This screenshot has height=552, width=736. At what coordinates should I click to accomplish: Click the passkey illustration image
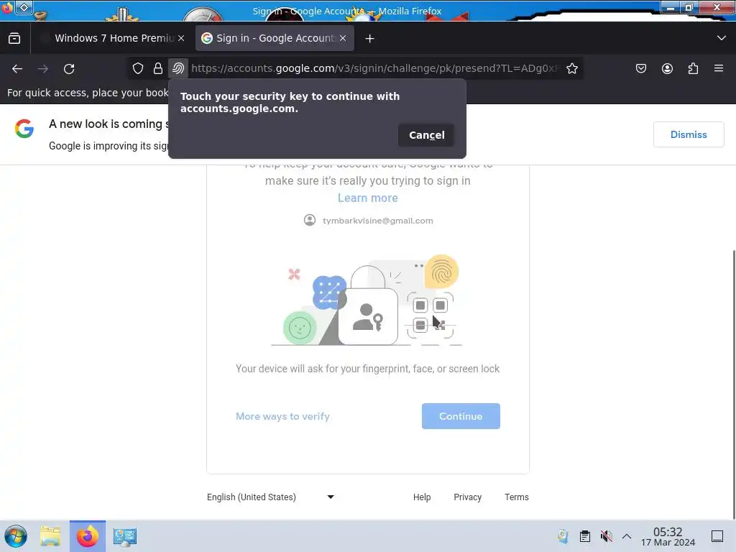(367, 300)
